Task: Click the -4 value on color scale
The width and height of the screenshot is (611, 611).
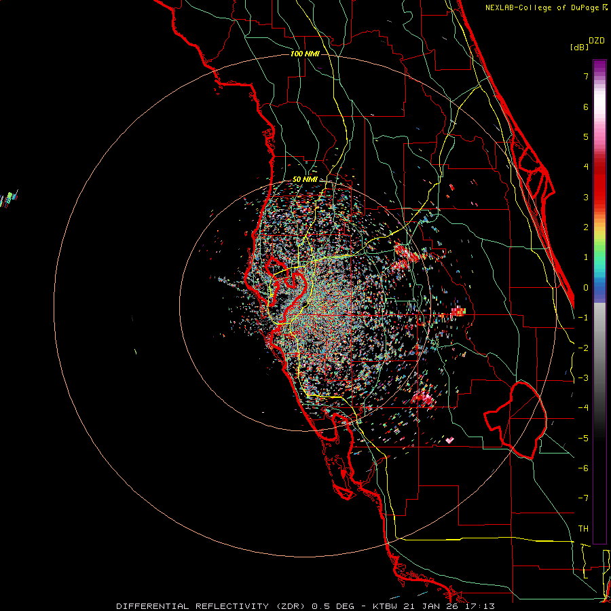Action: point(583,408)
